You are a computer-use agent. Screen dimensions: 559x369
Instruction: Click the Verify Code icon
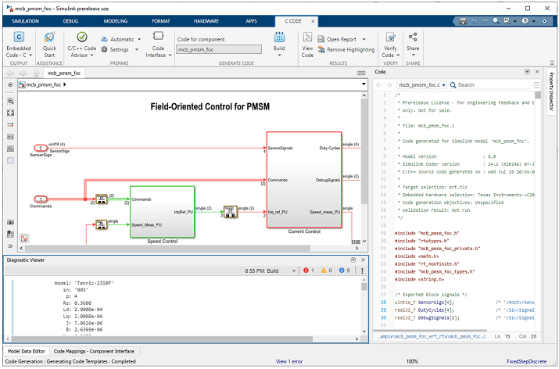click(x=391, y=37)
